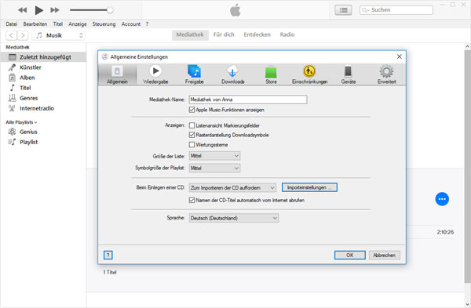The height and width of the screenshot is (308, 471).
Task: Close the Allgemeine Einstellungen dialog
Action: 400,56
